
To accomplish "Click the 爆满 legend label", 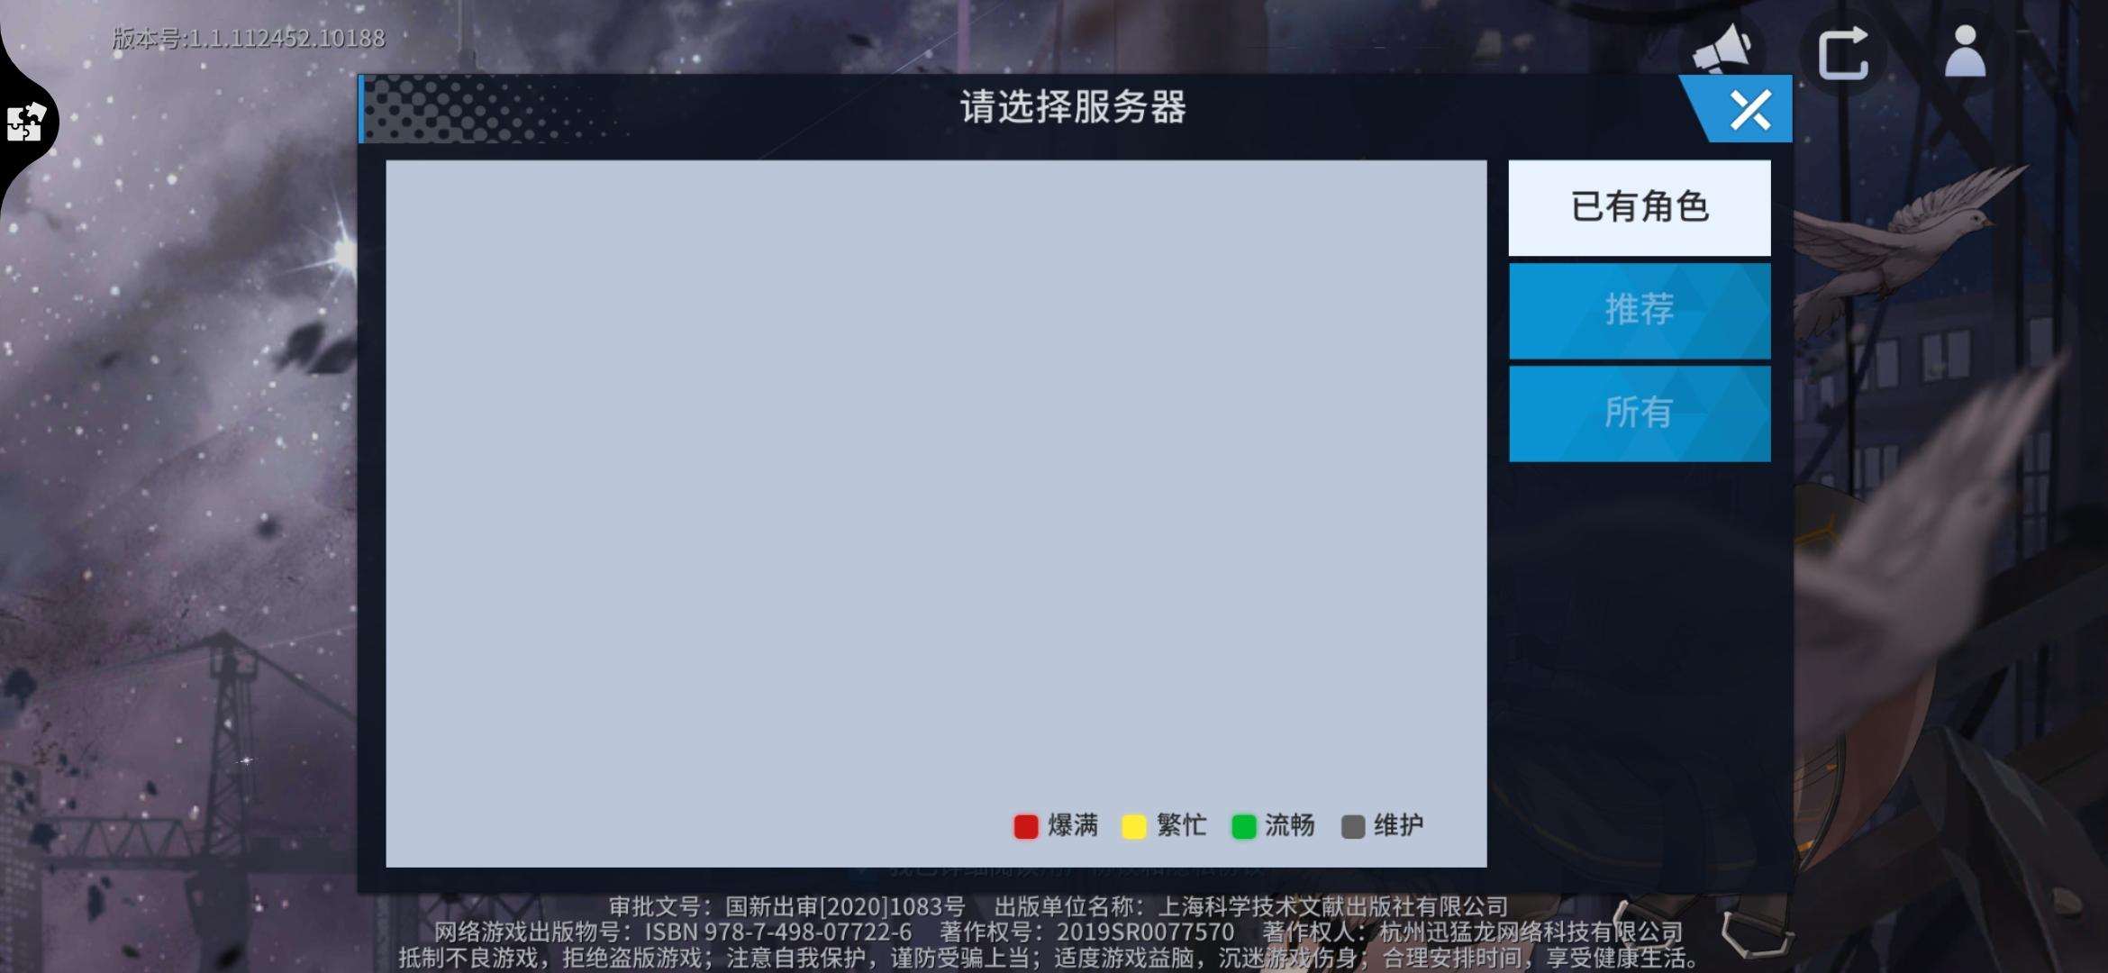I will coord(1072,825).
